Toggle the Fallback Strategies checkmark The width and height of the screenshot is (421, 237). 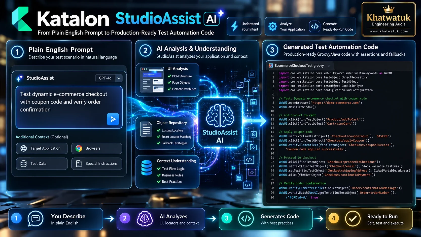158,143
